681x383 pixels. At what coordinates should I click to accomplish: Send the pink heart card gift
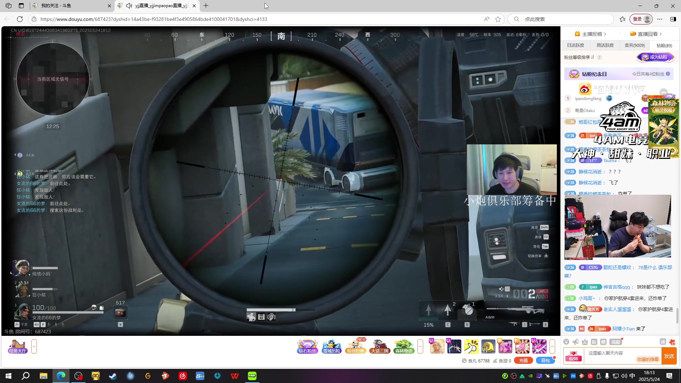point(522,346)
